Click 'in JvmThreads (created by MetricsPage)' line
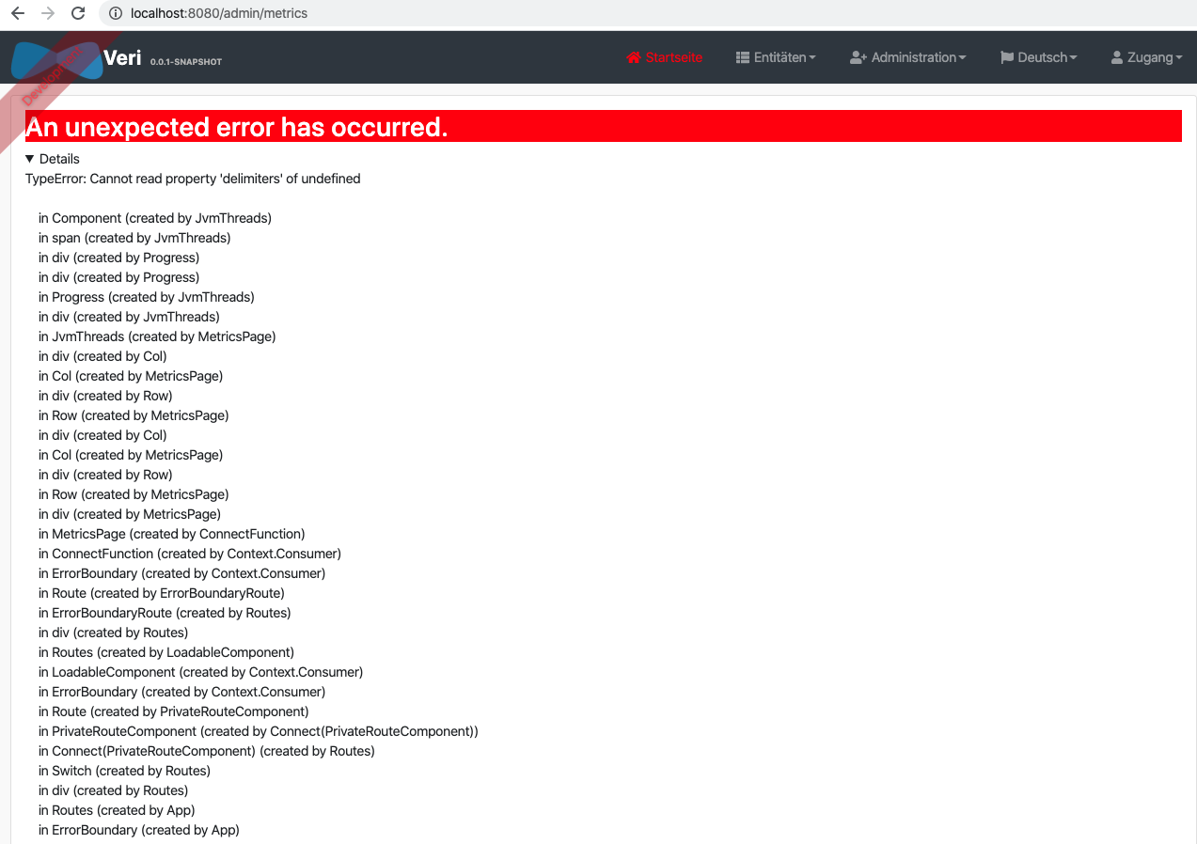The height and width of the screenshot is (844, 1197). [157, 336]
